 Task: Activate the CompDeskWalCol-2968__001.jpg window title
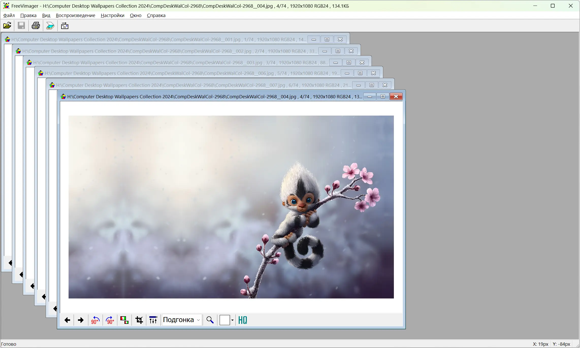(152, 39)
